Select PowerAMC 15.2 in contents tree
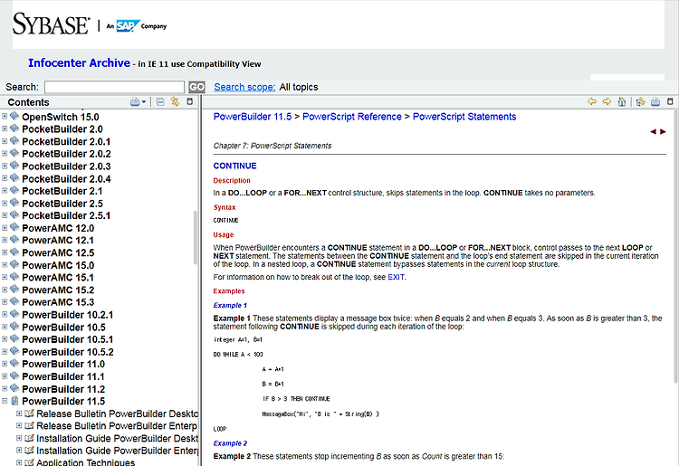Viewport: 679px width, 466px height. click(x=58, y=290)
